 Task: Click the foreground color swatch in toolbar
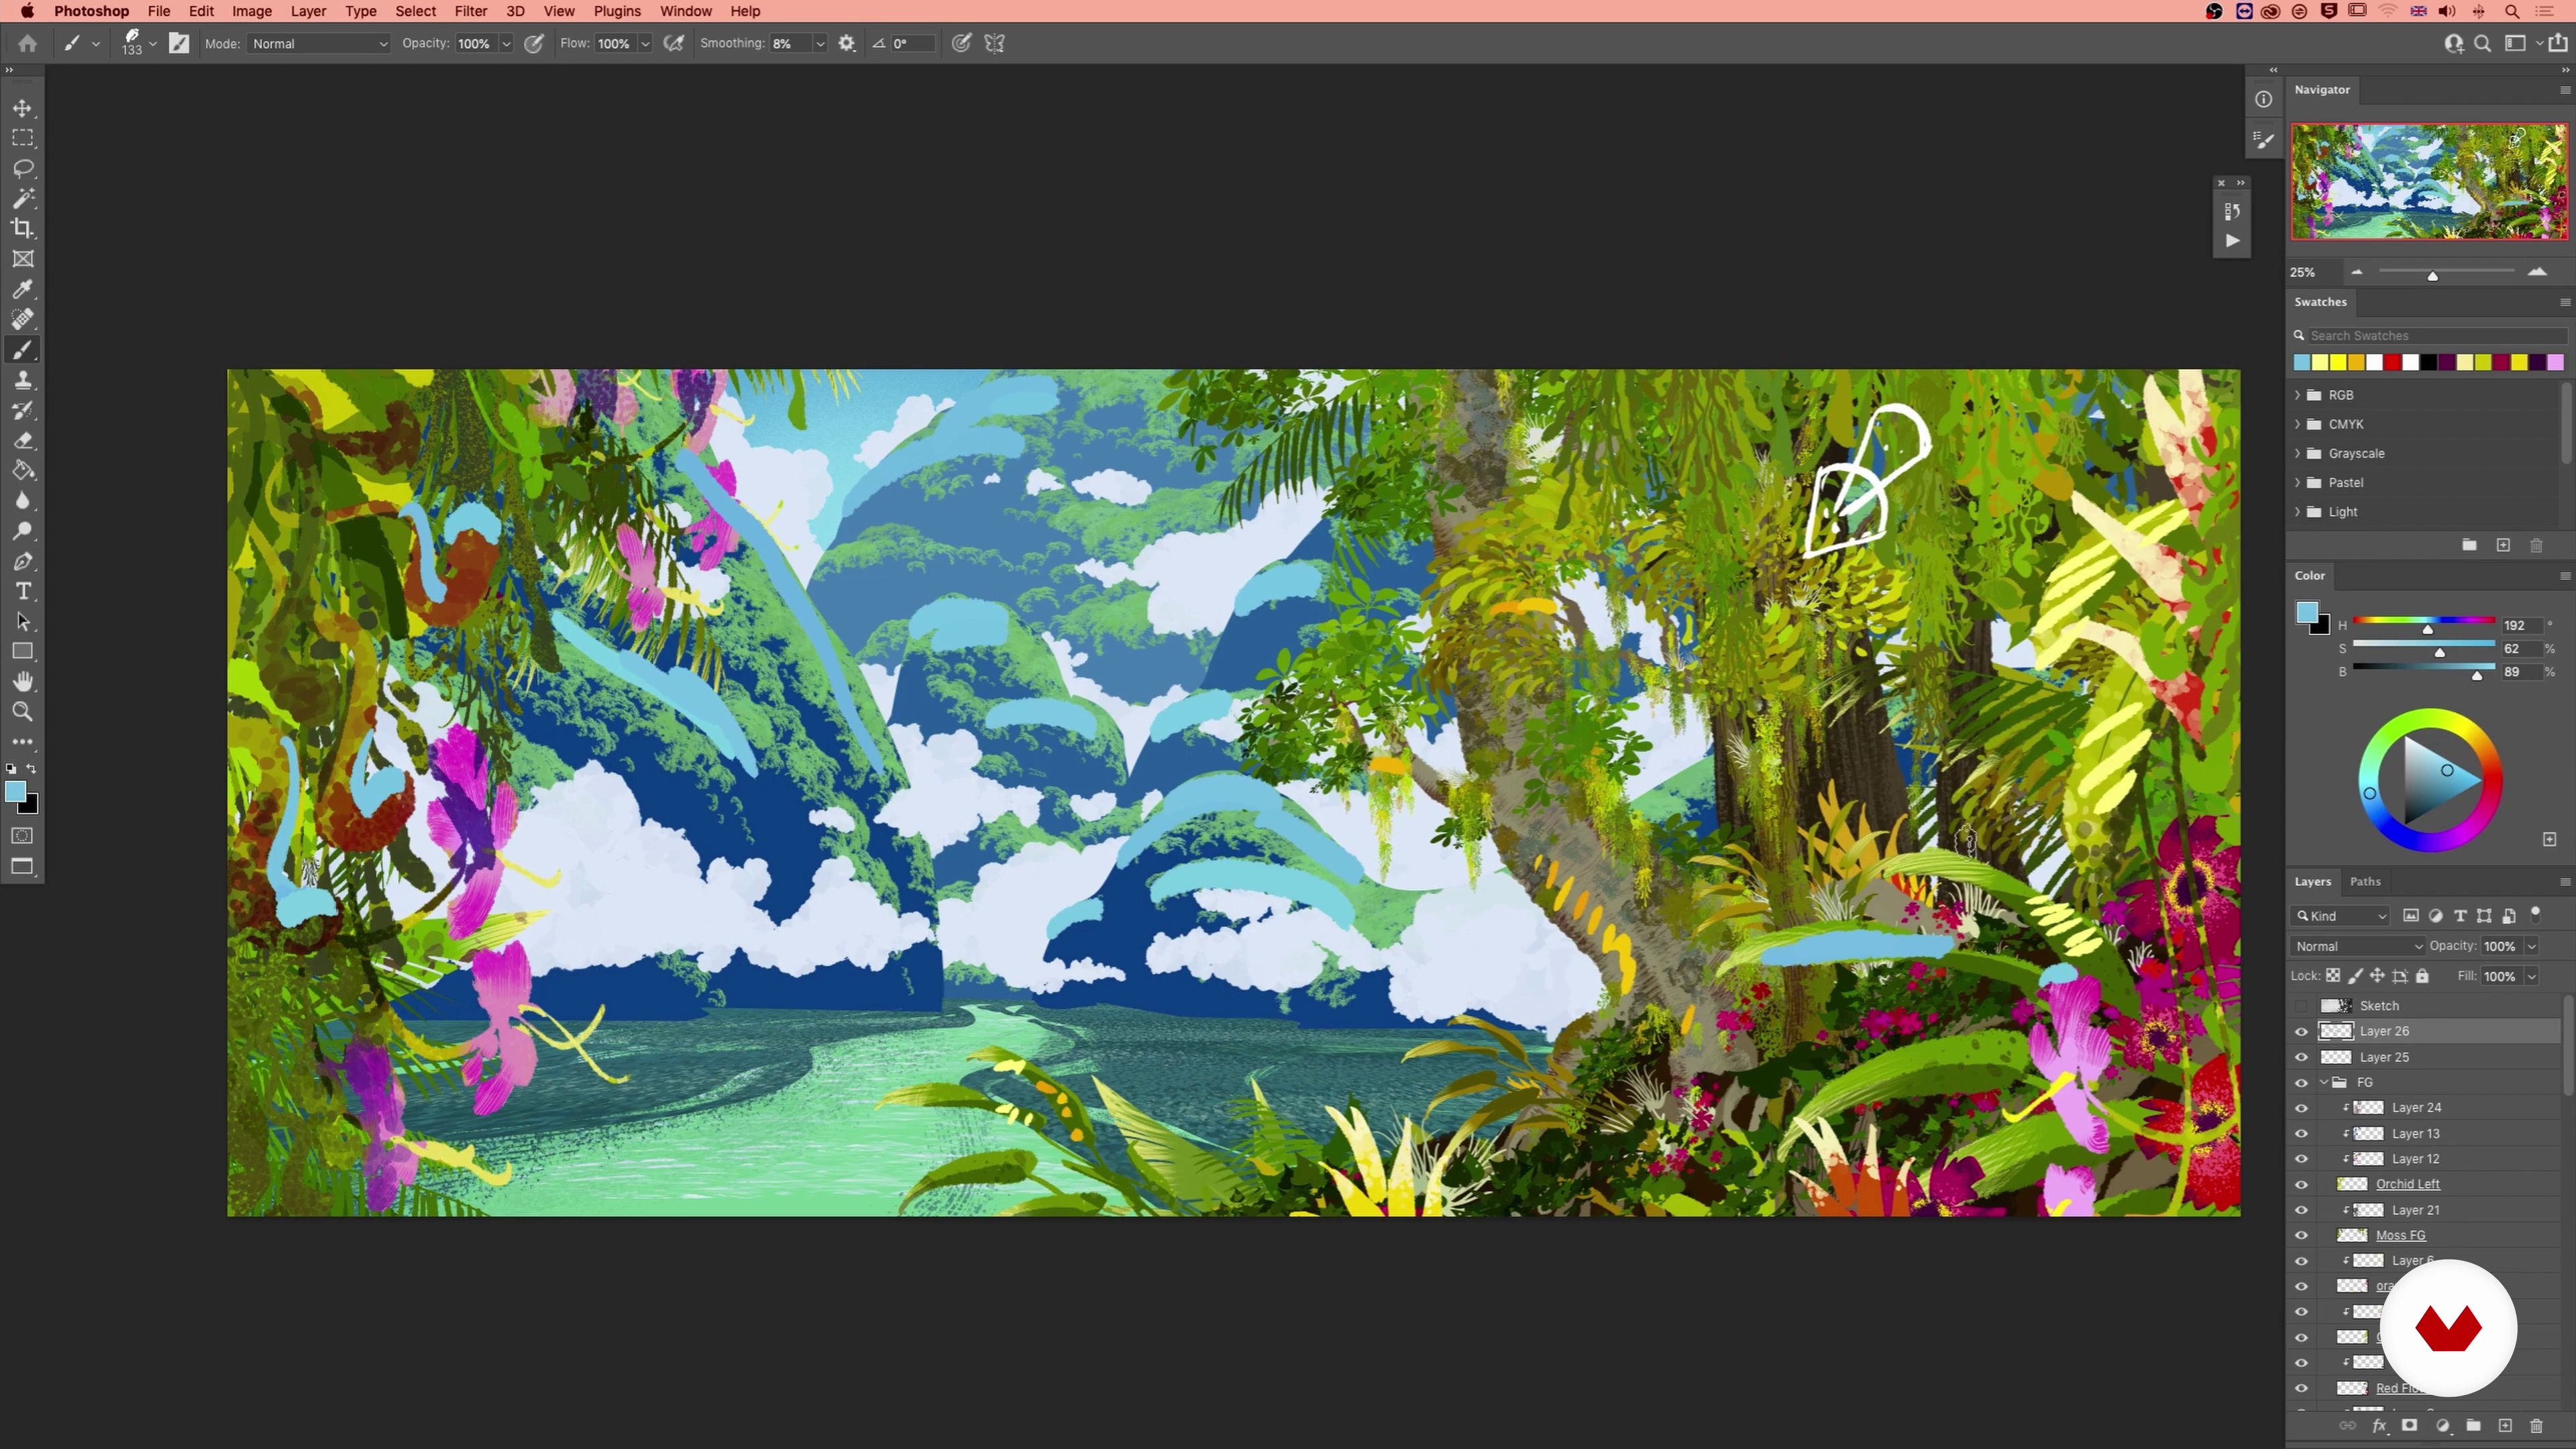[x=15, y=792]
